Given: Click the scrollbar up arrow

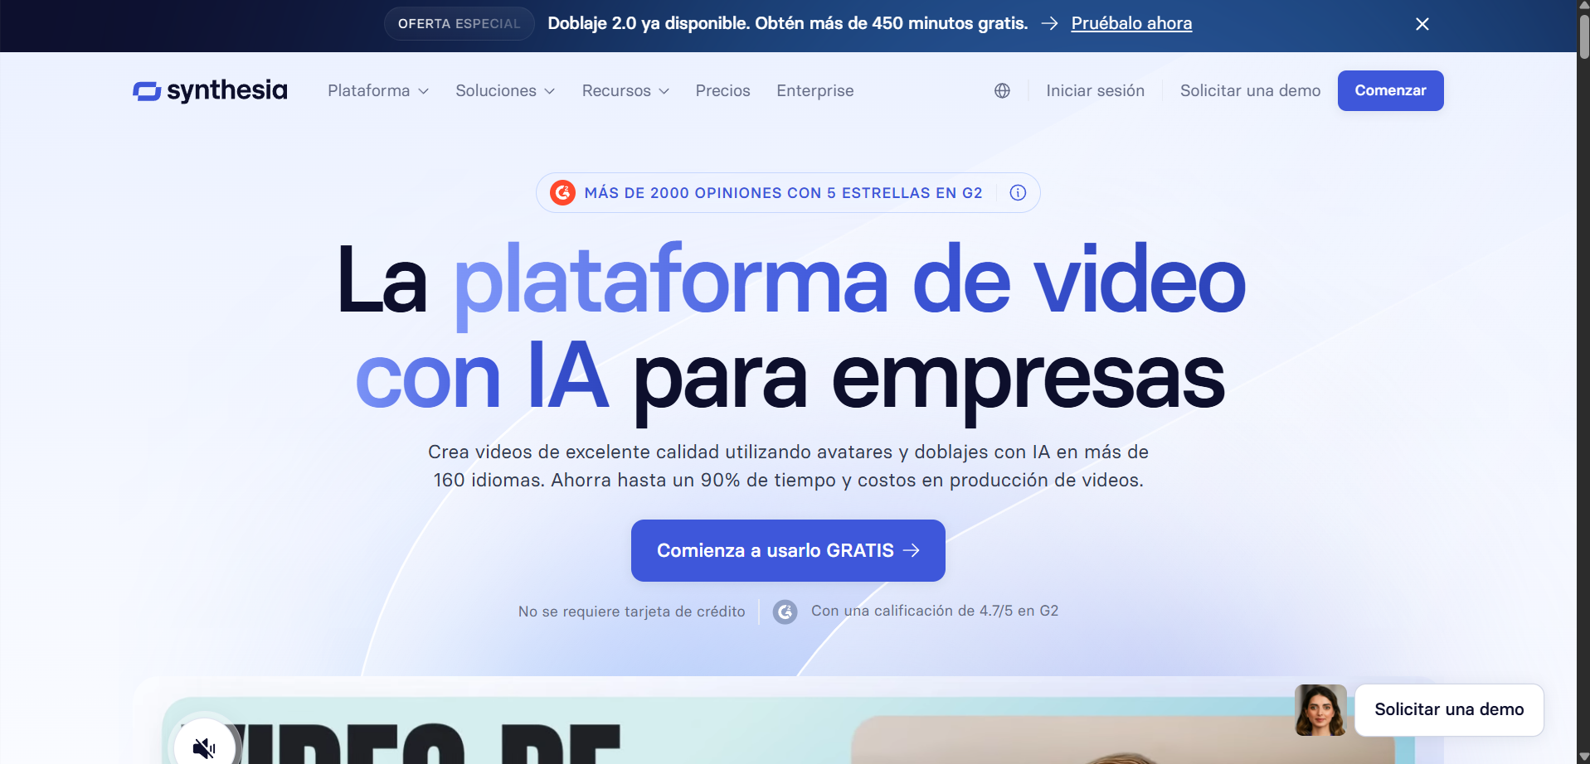Looking at the screenshot, I should 1583,6.
